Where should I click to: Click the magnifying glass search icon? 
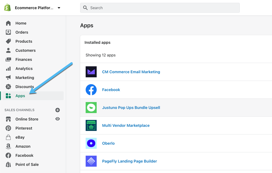[x=85, y=8]
